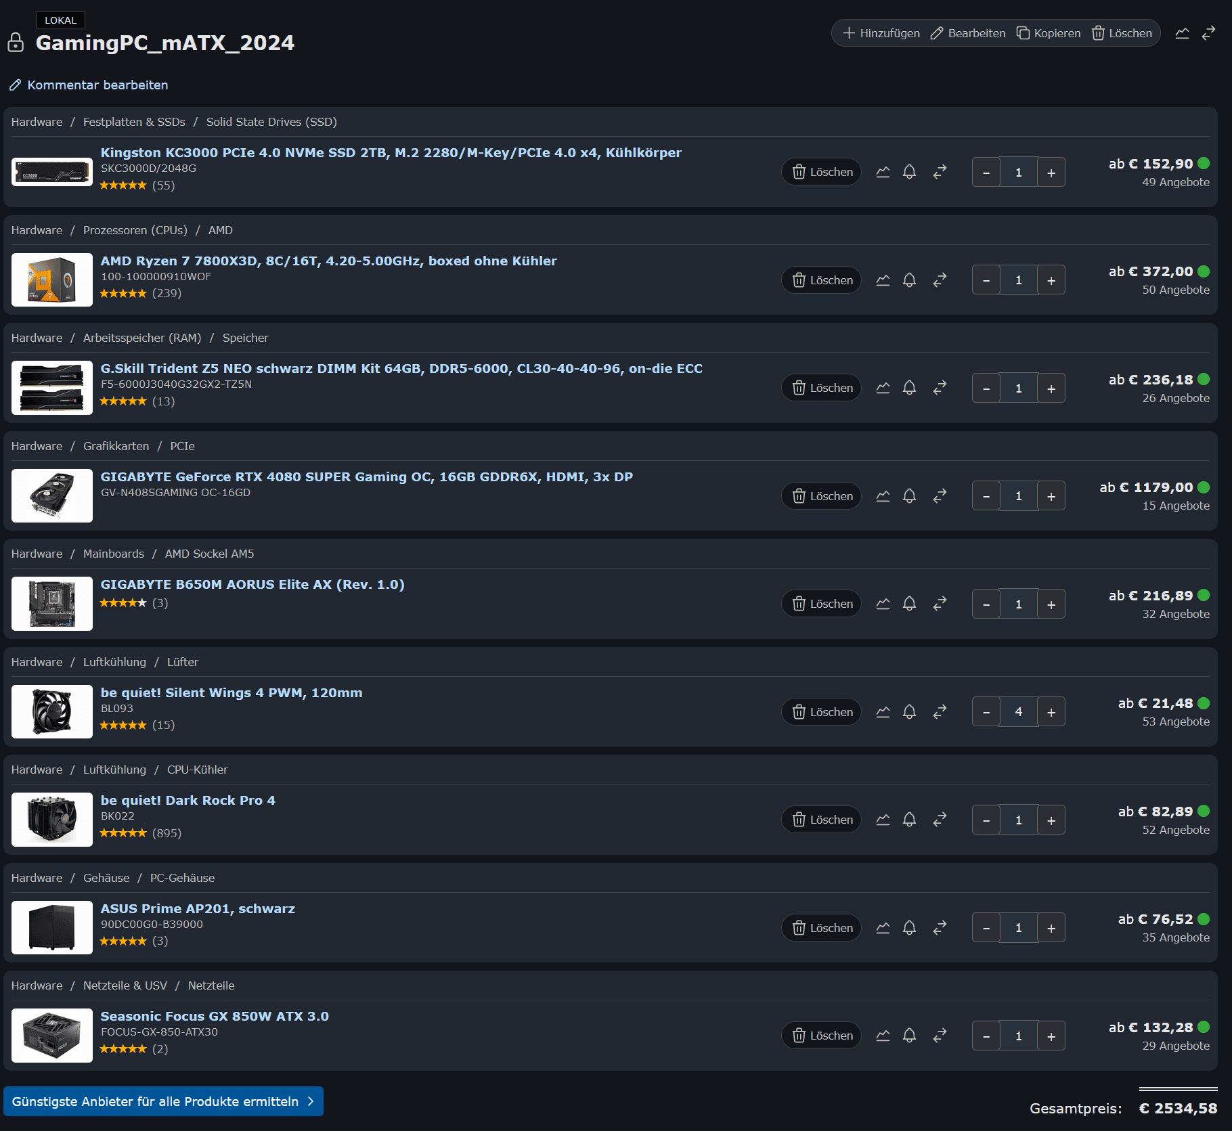This screenshot has height=1131, width=1232.
Task: Decrease Silent Wings 4 quantity from 4
Action: click(986, 712)
